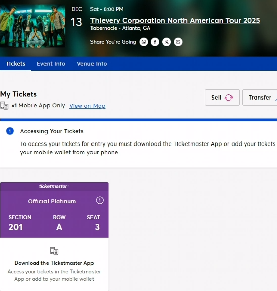The image size is (277, 291).
Task: Share event on X icon
Action: pyautogui.click(x=166, y=42)
